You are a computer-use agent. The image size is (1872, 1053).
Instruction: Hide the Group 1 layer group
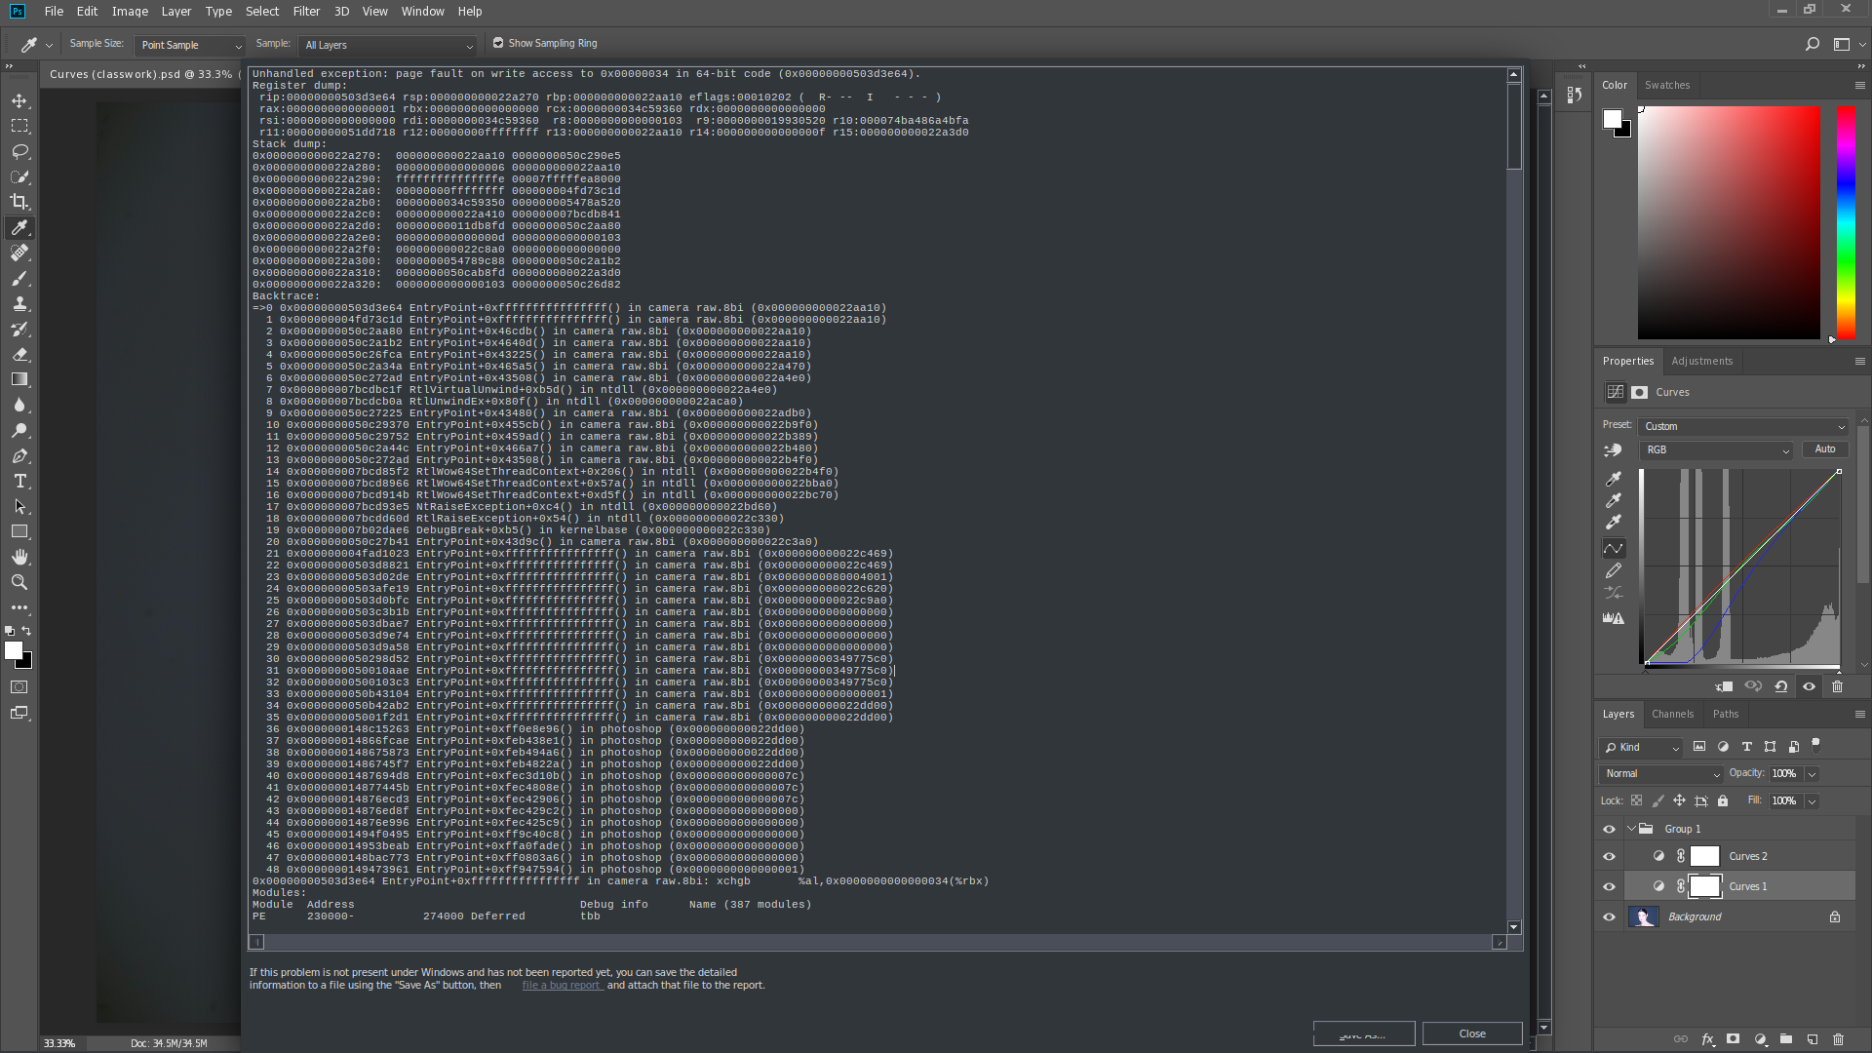click(x=1609, y=829)
